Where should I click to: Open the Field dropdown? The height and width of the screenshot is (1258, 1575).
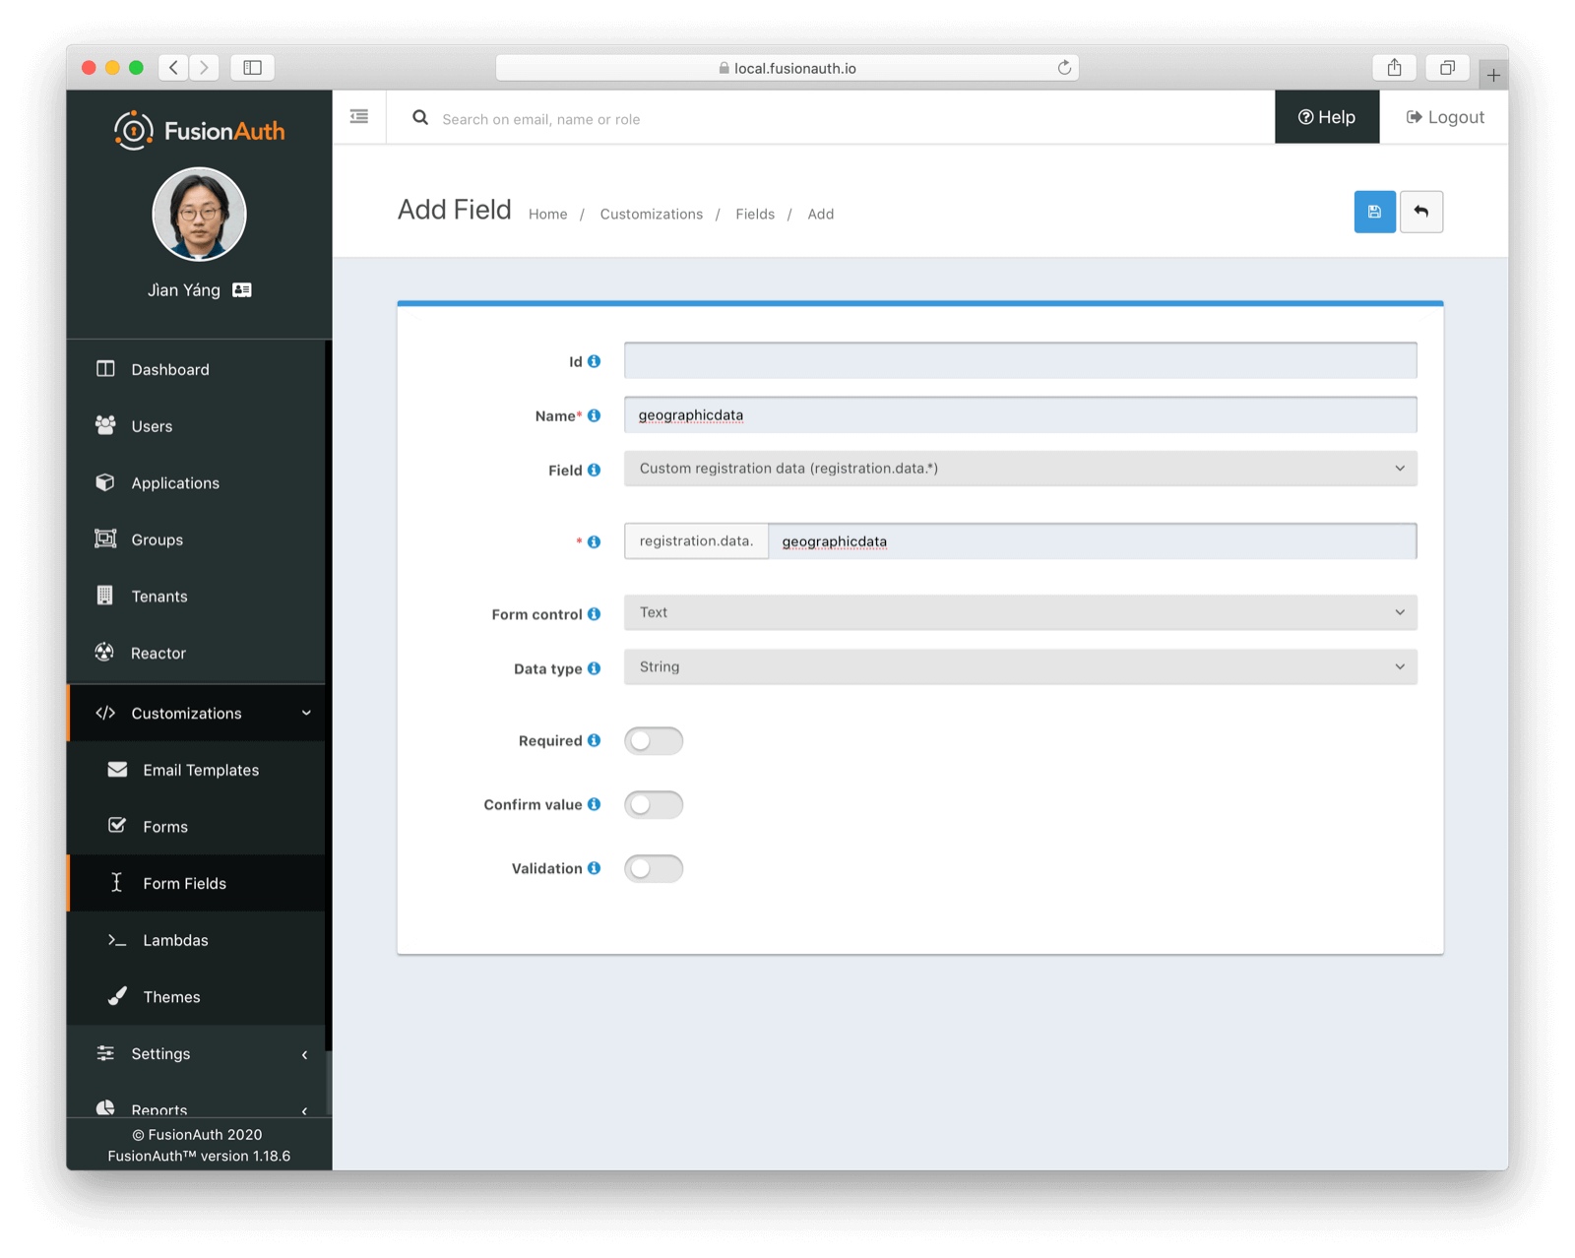(1020, 469)
